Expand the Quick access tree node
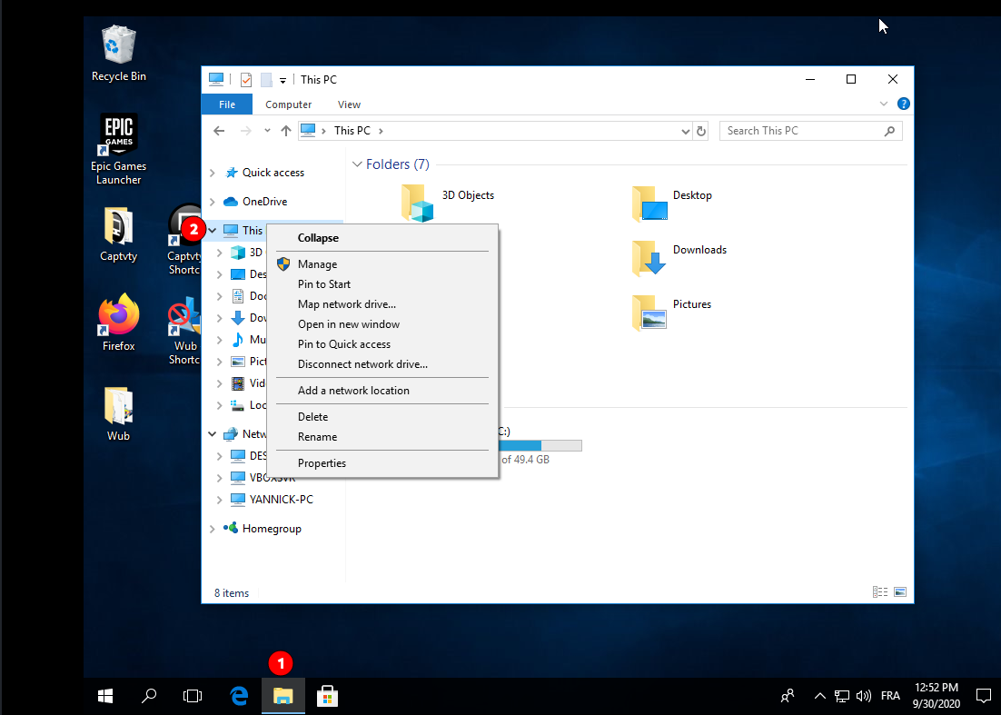The image size is (1001, 715). point(213,173)
